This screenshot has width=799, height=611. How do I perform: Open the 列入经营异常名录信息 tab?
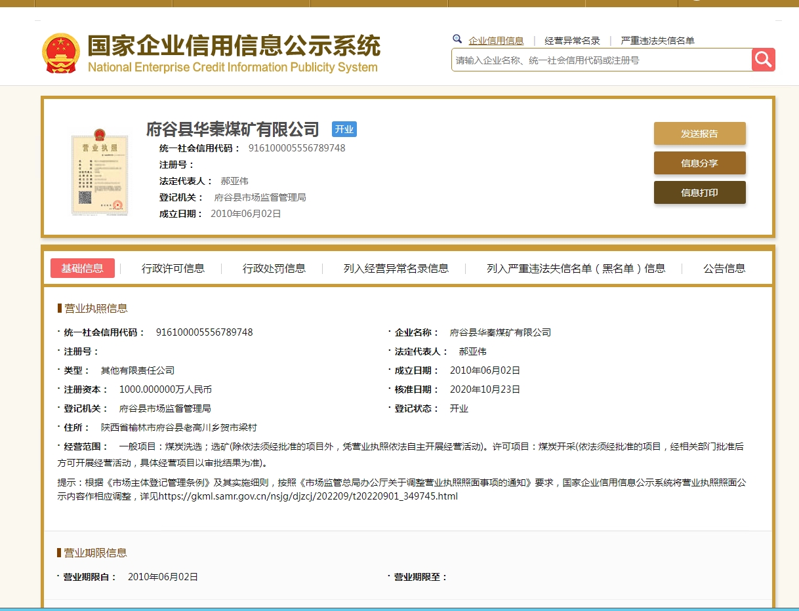pyautogui.click(x=396, y=268)
